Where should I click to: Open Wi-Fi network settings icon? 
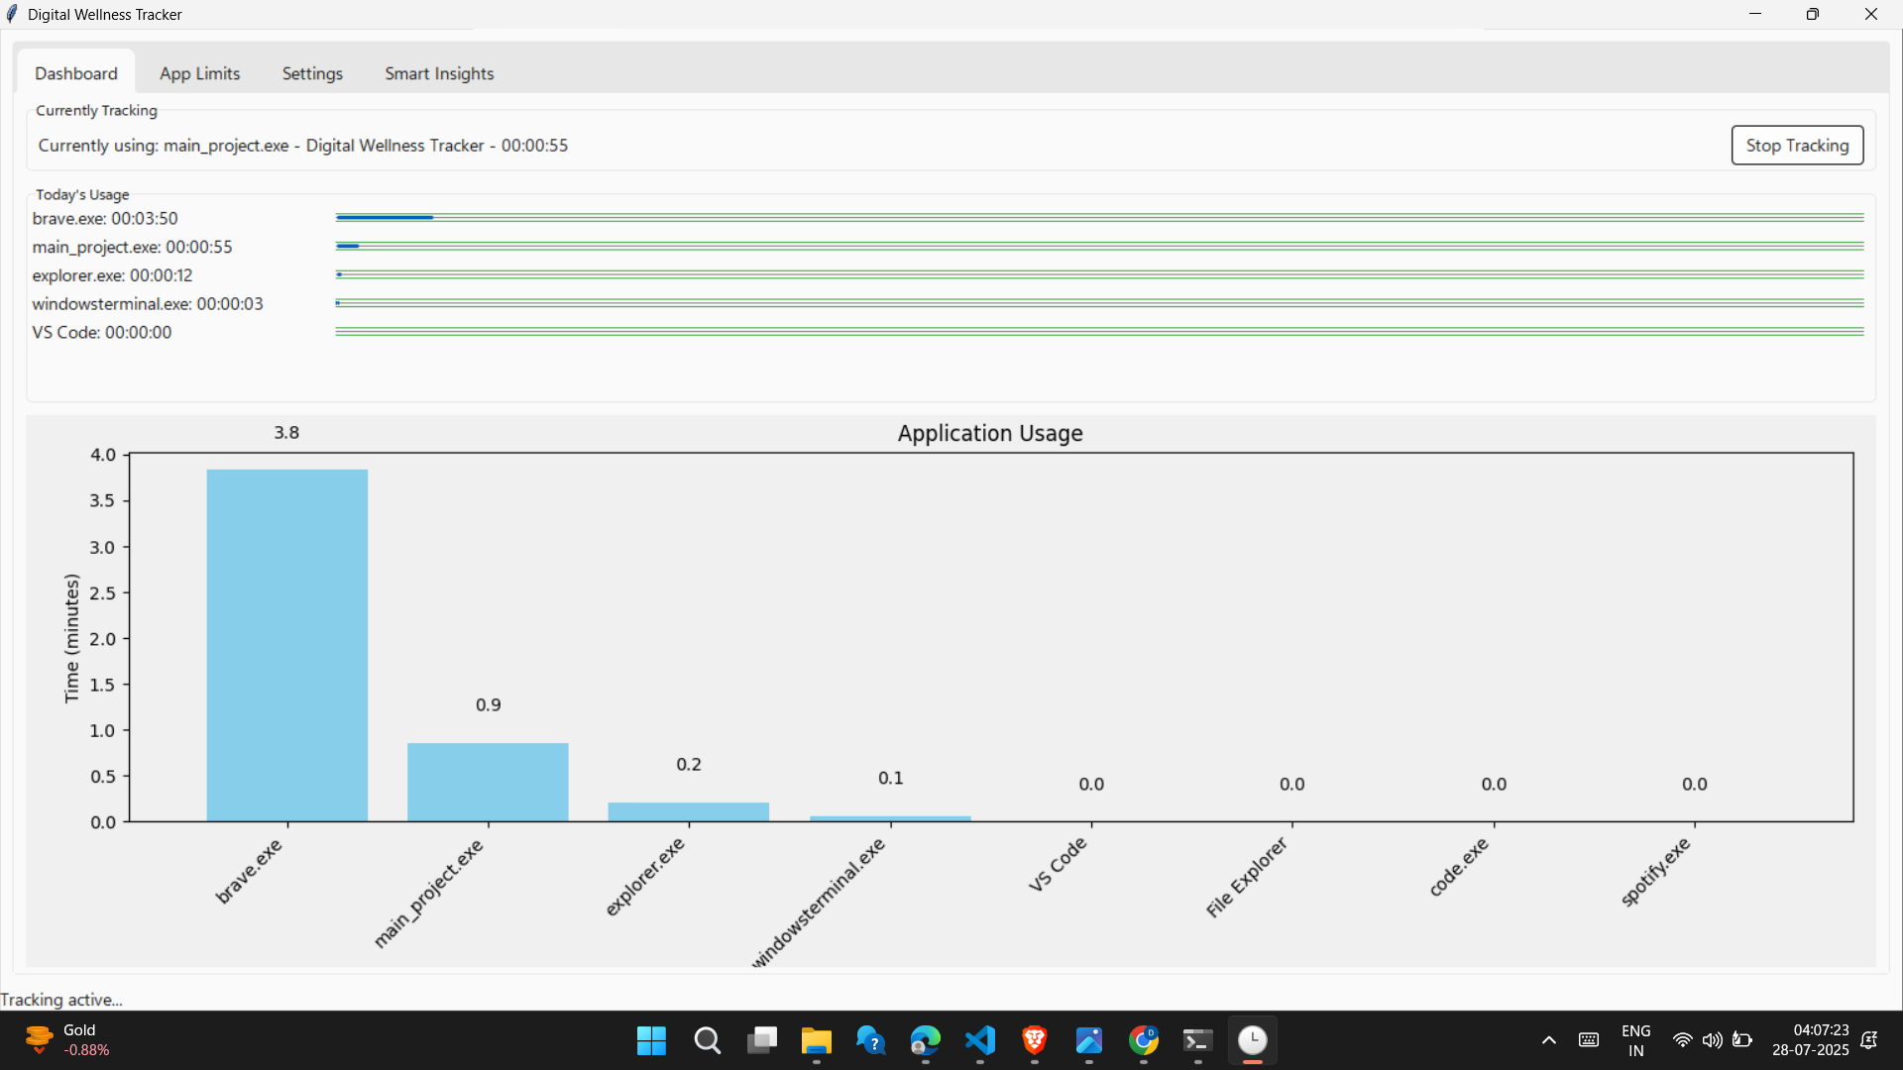tap(1682, 1040)
